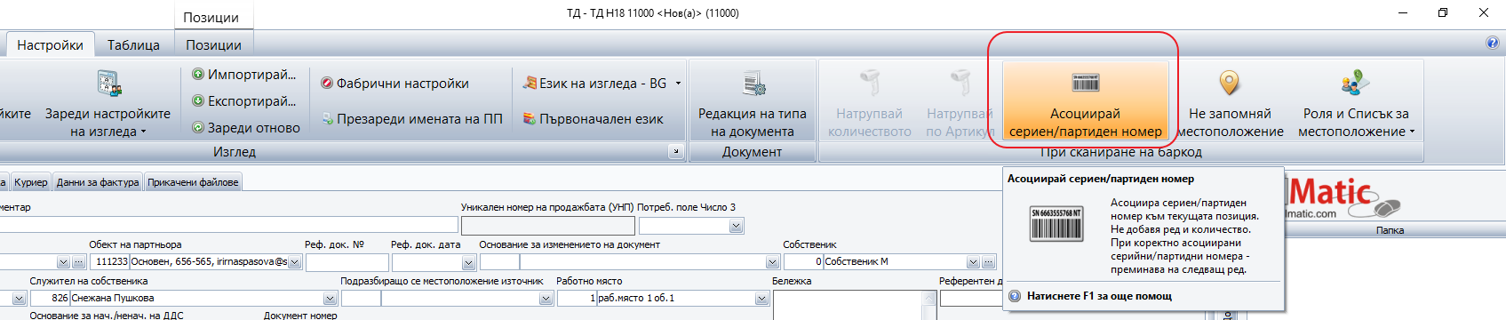Click Първоначален език icon
The image size is (1506, 320).
point(530,118)
